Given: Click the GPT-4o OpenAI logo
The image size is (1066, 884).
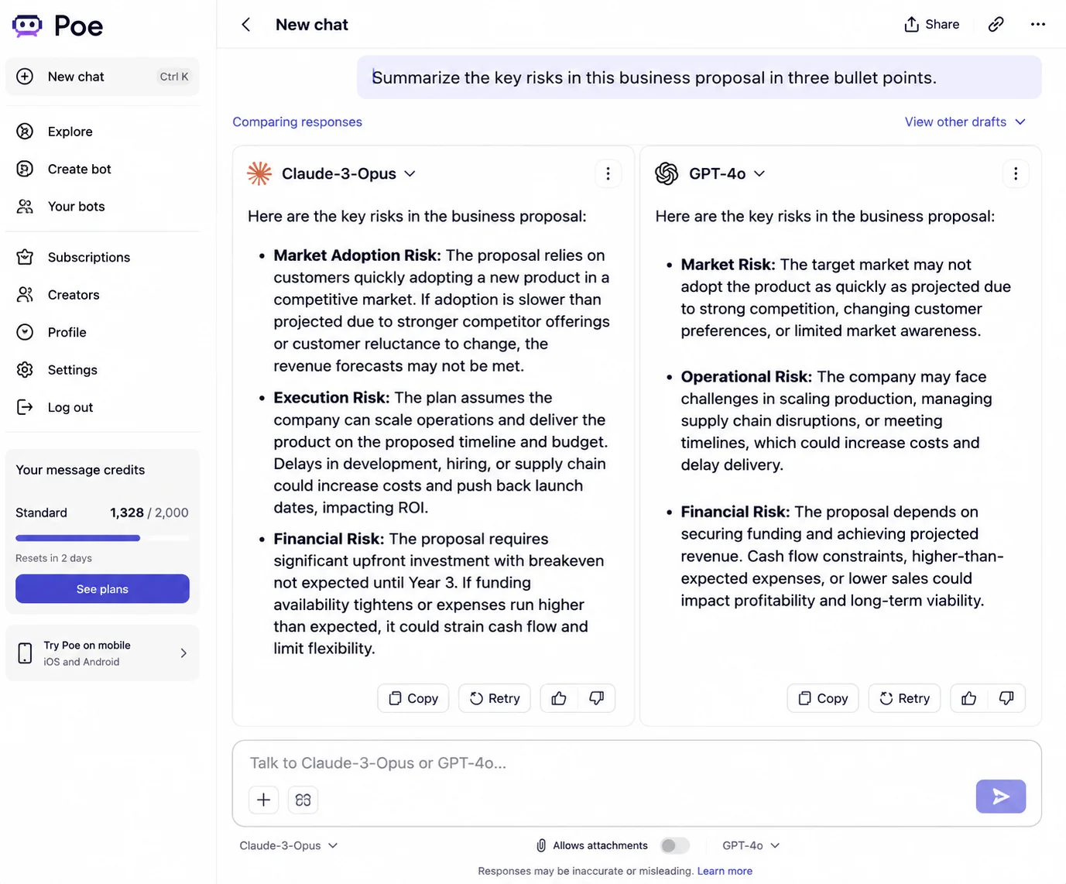Looking at the screenshot, I should [x=667, y=173].
